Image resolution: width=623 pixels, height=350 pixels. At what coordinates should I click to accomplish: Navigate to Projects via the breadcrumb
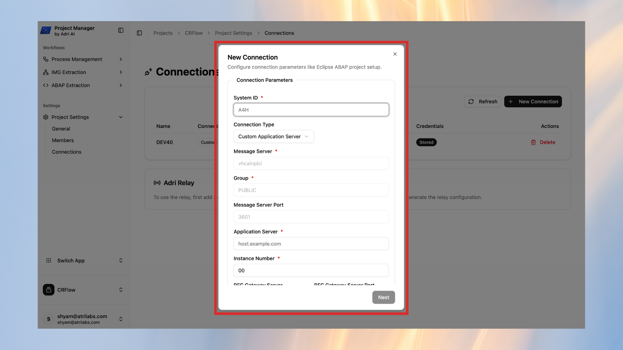click(163, 33)
